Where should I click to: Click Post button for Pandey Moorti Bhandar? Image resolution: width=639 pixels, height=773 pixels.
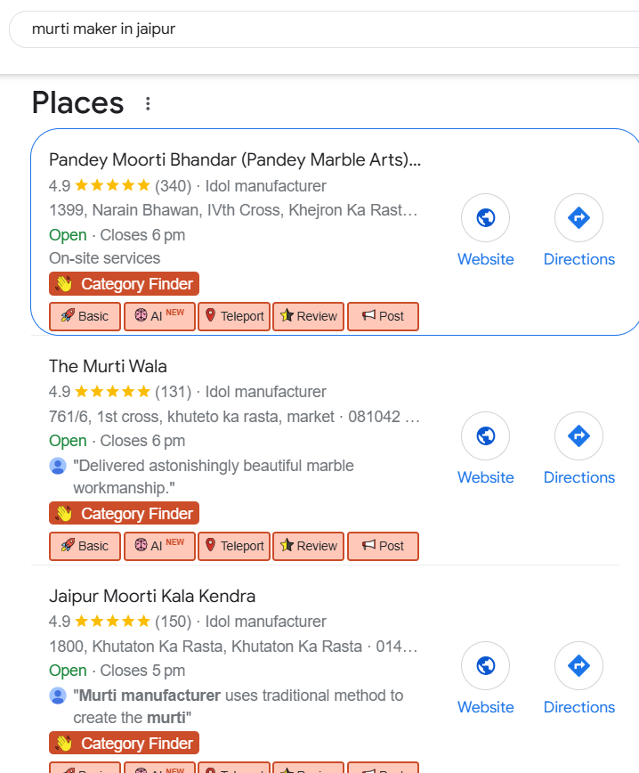pyautogui.click(x=383, y=316)
